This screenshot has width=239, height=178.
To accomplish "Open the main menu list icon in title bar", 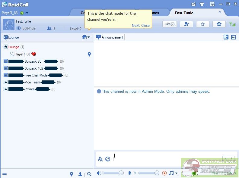I will point(212,4).
